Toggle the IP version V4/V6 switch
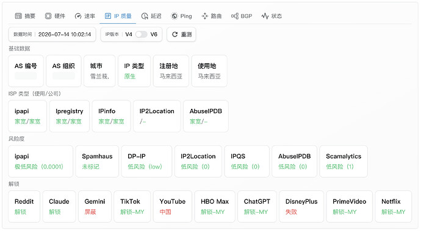The image size is (421, 231). tap(141, 34)
